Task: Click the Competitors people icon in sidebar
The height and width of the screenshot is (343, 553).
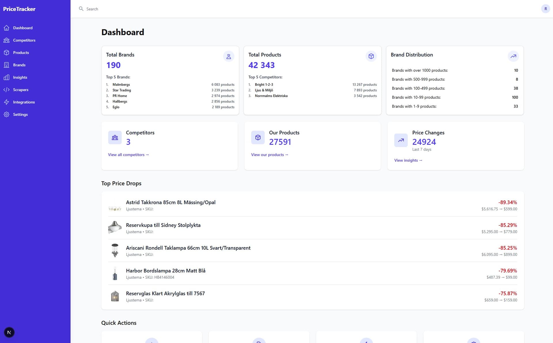Action: tap(6, 40)
